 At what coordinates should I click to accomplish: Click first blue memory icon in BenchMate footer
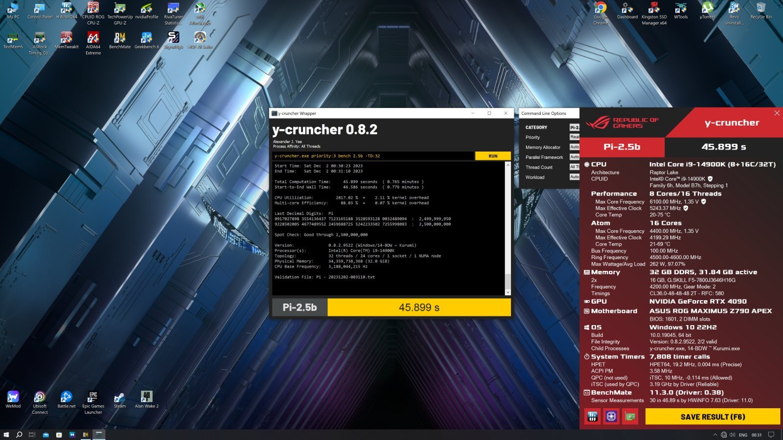tap(593, 417)
